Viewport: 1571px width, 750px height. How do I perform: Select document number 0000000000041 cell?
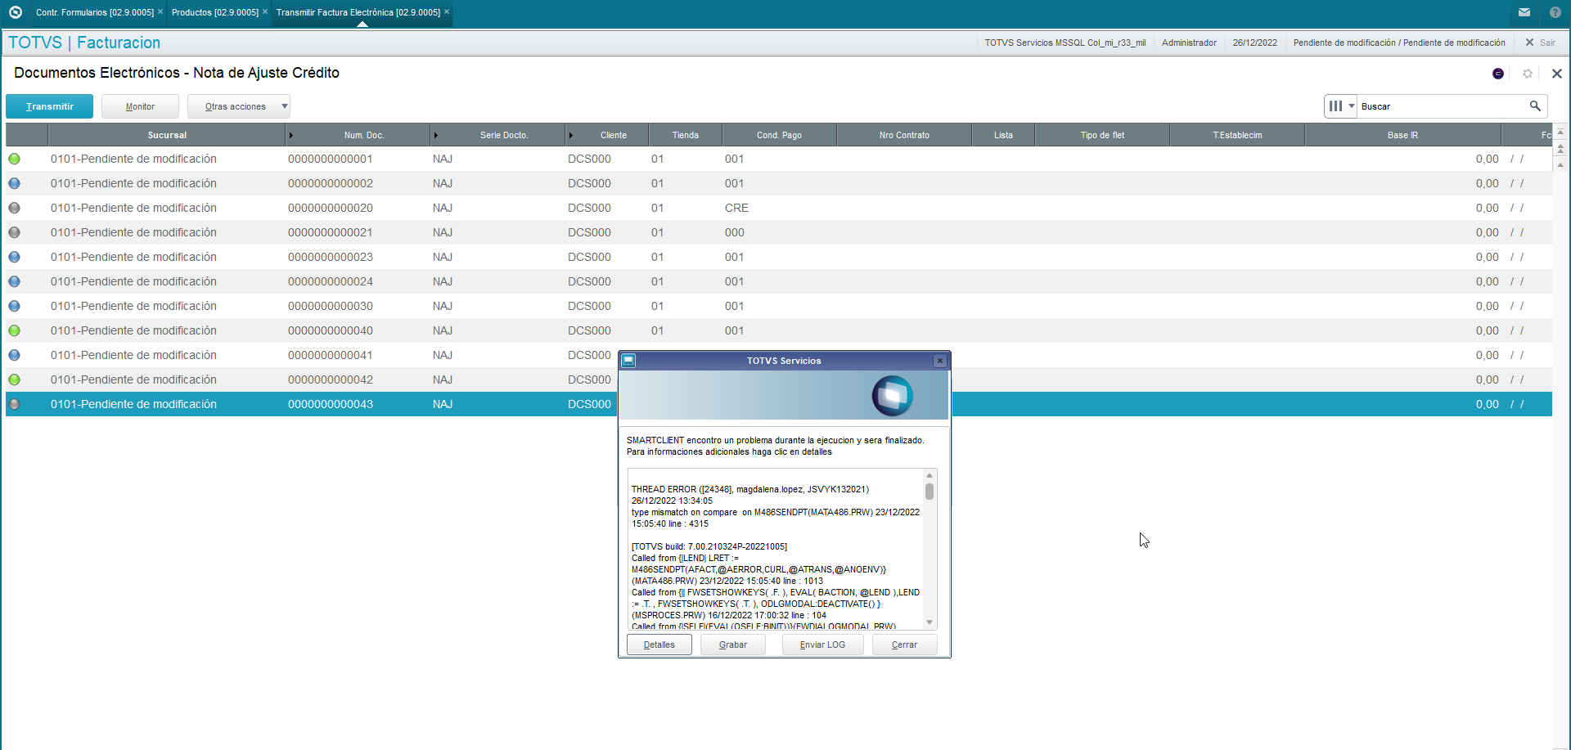[331, 355]
